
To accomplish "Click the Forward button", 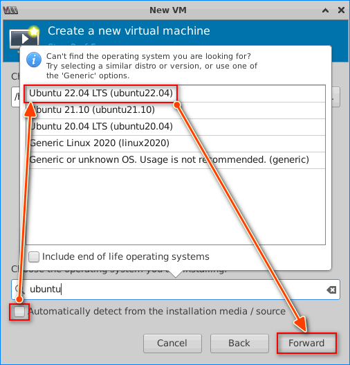I will pyautogui.click(x=306, y=343).
